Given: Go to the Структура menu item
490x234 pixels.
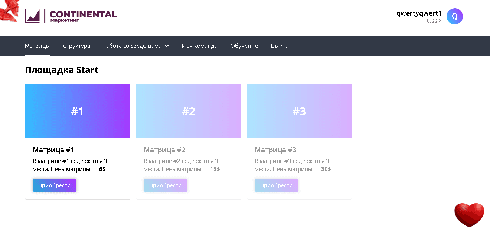Looking at the screenshot, I should (x=76, y=46).
